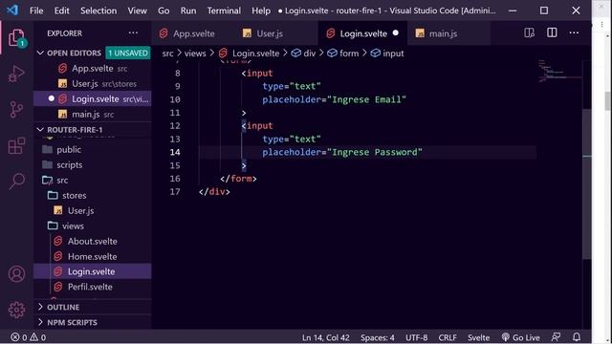Open the Explorer view in activity bar
The width and height of the screenshot is (612, 344).
point(16,38)
